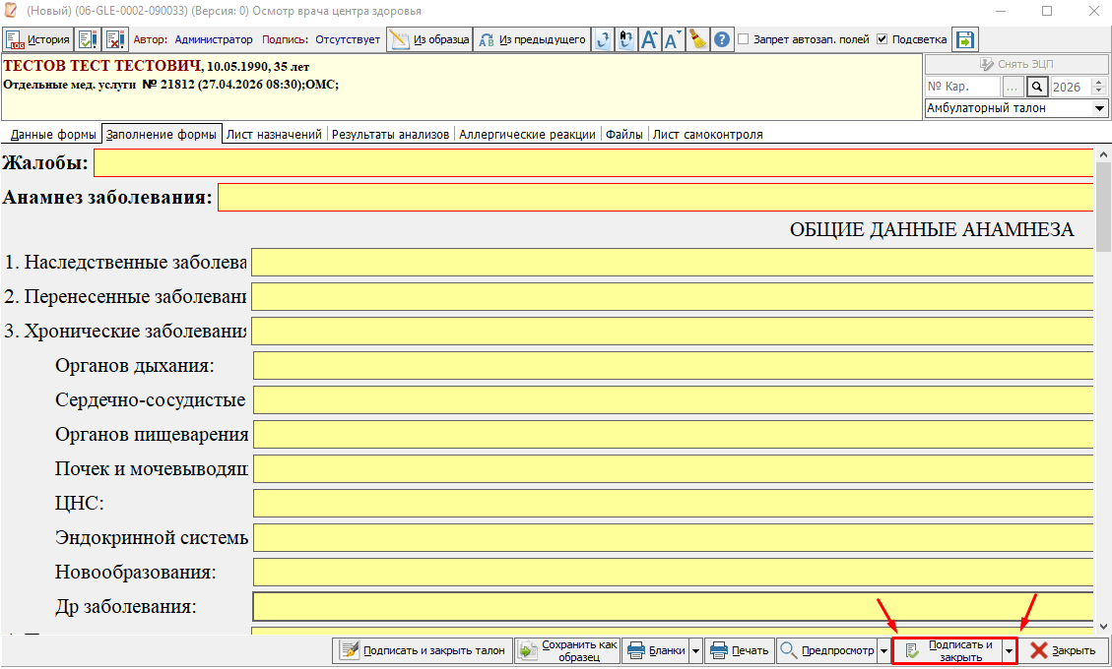Click the Подписать и закрыть талон button
This screenshot has height=669, width=1112.
(423, 650)
